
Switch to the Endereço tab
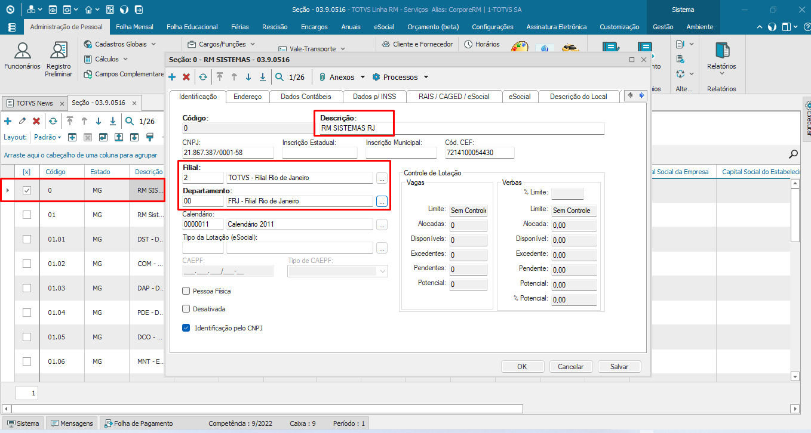click(x=247, y=97)
